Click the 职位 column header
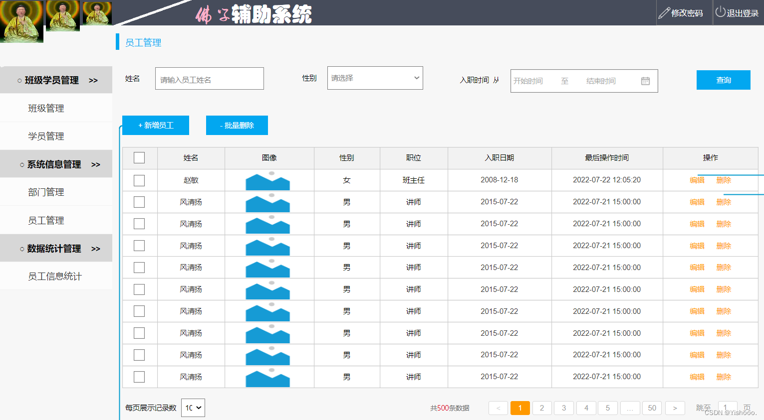 click(x=414, y=158)
